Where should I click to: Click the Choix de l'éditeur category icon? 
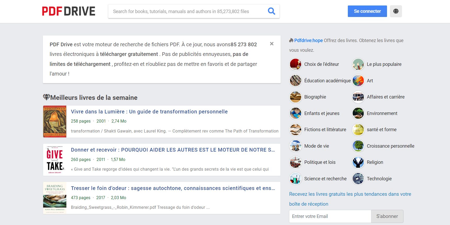(x=296, y=64)
